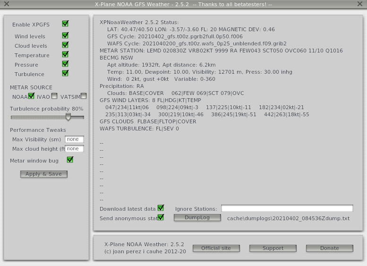This screenshot has height=266, width=367.
Task: Open the Support button
Action: [273, 248]
